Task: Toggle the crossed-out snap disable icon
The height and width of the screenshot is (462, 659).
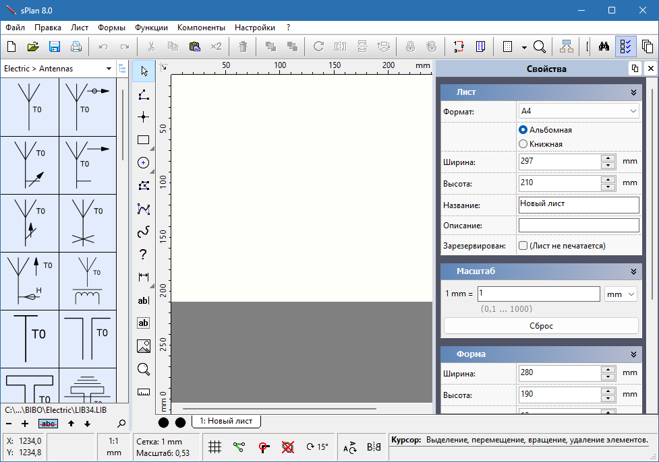Action: click(288, 447)
